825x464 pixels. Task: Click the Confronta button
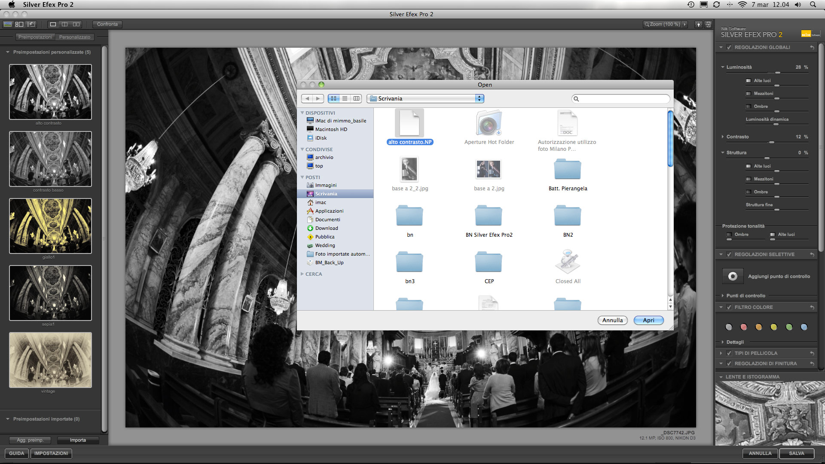click(x=107, y=24)
